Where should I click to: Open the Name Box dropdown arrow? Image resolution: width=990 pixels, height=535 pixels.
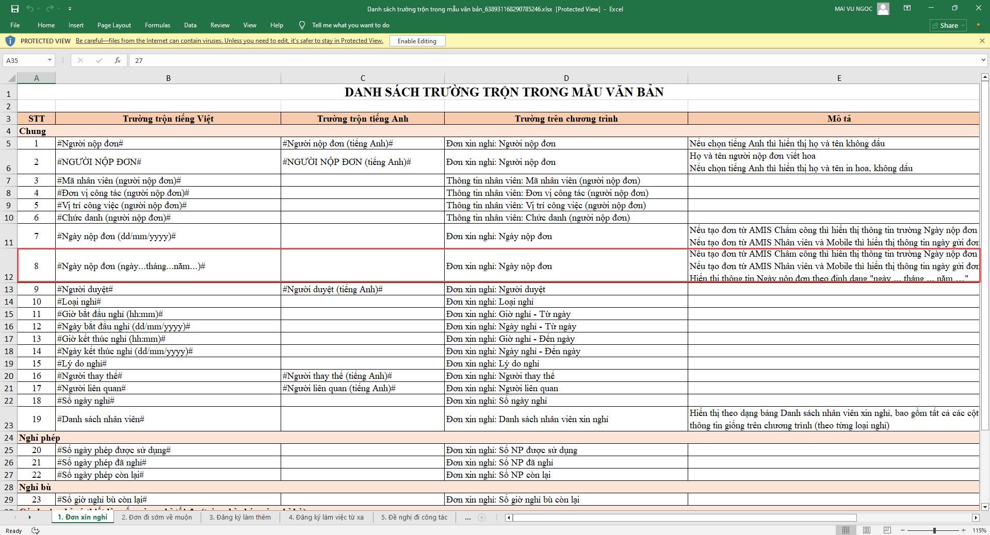pos(50,60)
